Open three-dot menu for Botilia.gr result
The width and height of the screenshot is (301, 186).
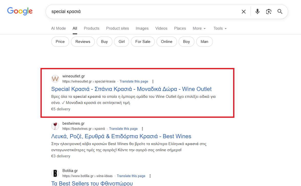[150, 176]
